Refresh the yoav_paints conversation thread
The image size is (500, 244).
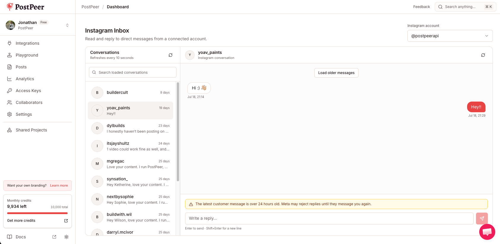[483, 55]
